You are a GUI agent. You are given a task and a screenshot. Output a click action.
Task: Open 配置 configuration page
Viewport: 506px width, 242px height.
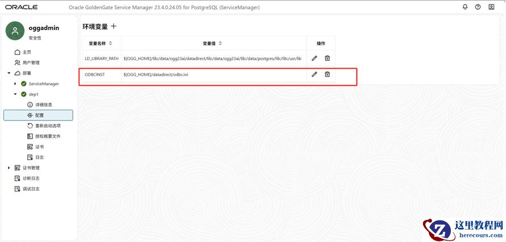point(38,115)
